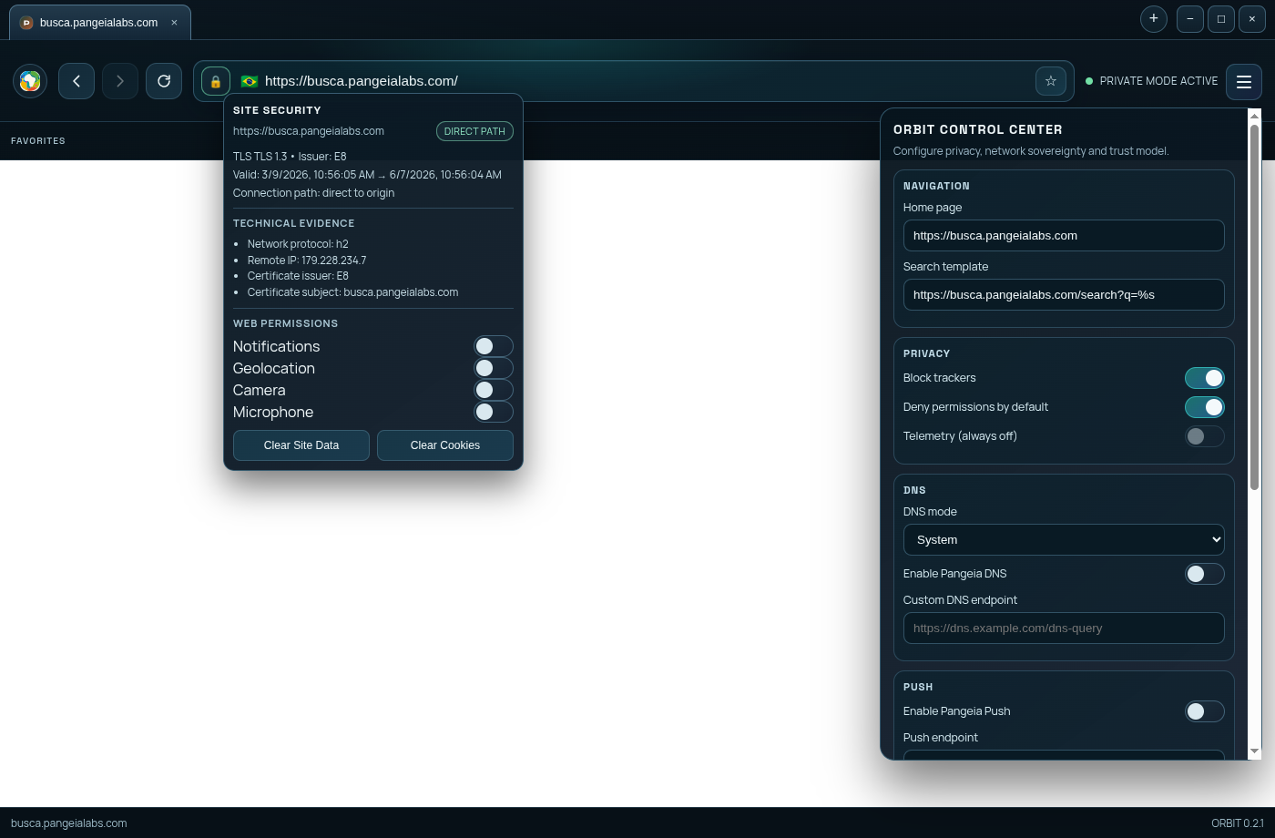This screenshot has height=838, width=1275.
Task: Click the Brazil flag icon in address bar
Action: pos(249,81)
